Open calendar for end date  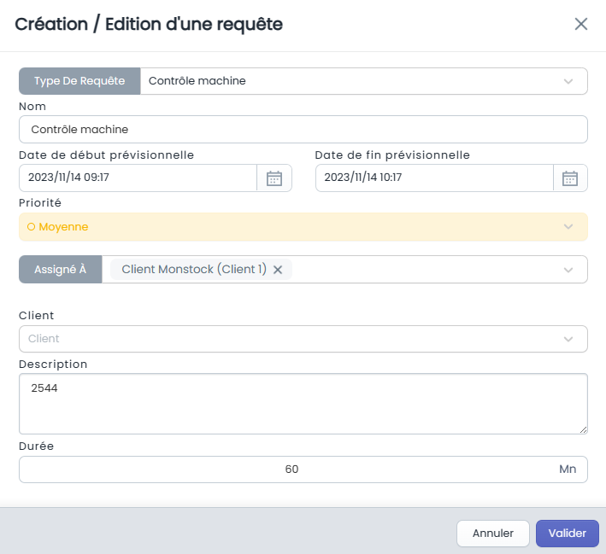click(570, 178)
